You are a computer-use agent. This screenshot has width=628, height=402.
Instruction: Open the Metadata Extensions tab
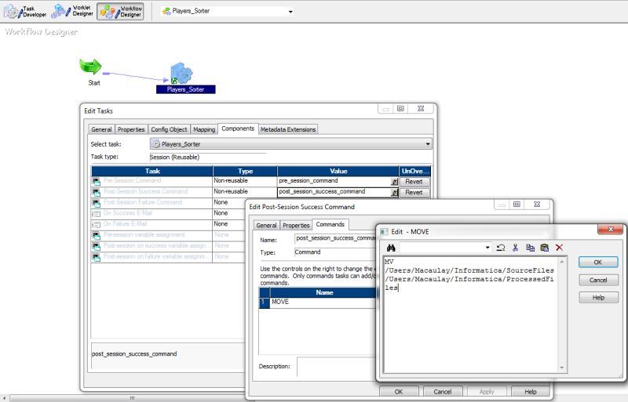pos(288,129)
